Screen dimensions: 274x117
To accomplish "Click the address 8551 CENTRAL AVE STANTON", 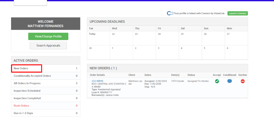I will click(x=109, y=85).
